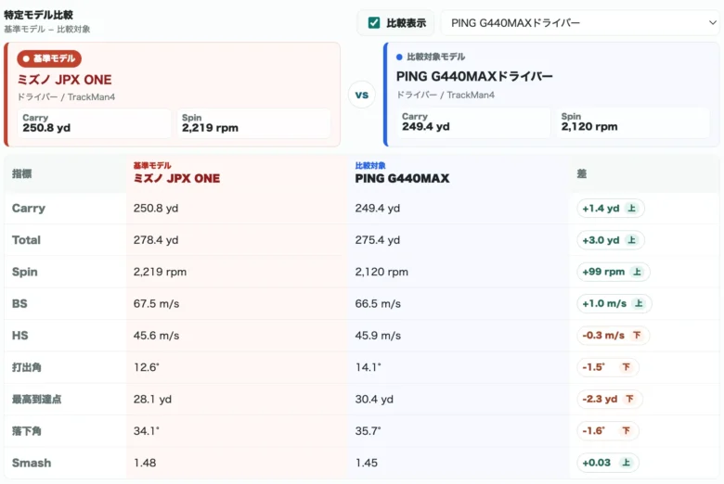Click the -2.3 yd difference badge
The width and height of the screenshot is (724, 484).
[610, 399]
